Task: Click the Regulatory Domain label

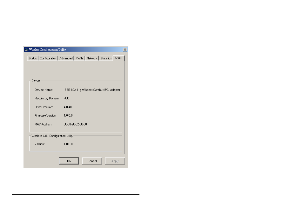Action: point(47,98)
